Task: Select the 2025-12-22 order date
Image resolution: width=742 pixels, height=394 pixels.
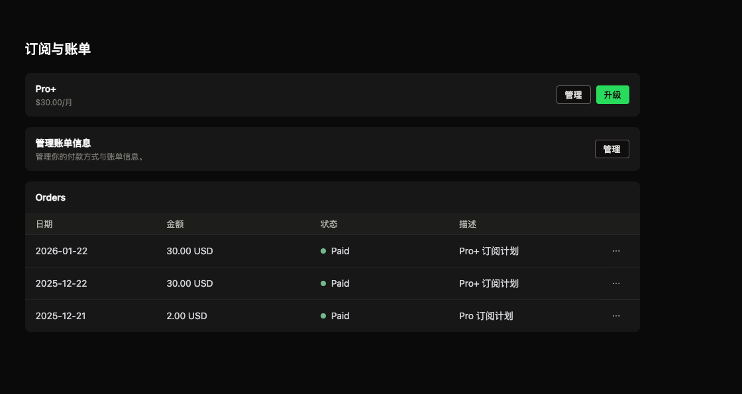Action: pyautogui.click(x=61, y=283)
